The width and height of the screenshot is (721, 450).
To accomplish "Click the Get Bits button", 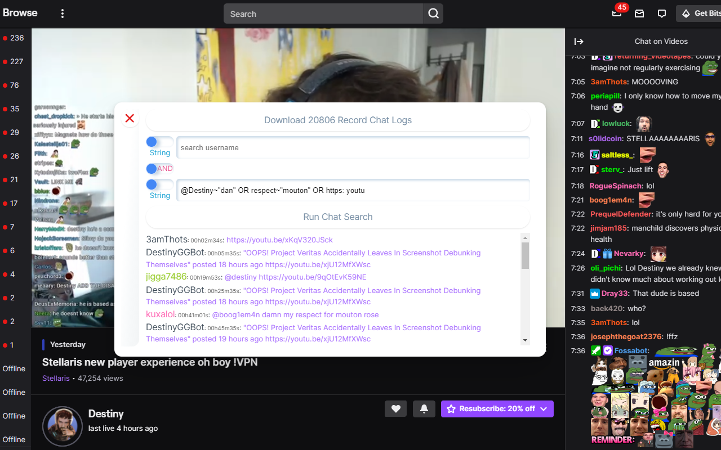I will coord(700,13).
